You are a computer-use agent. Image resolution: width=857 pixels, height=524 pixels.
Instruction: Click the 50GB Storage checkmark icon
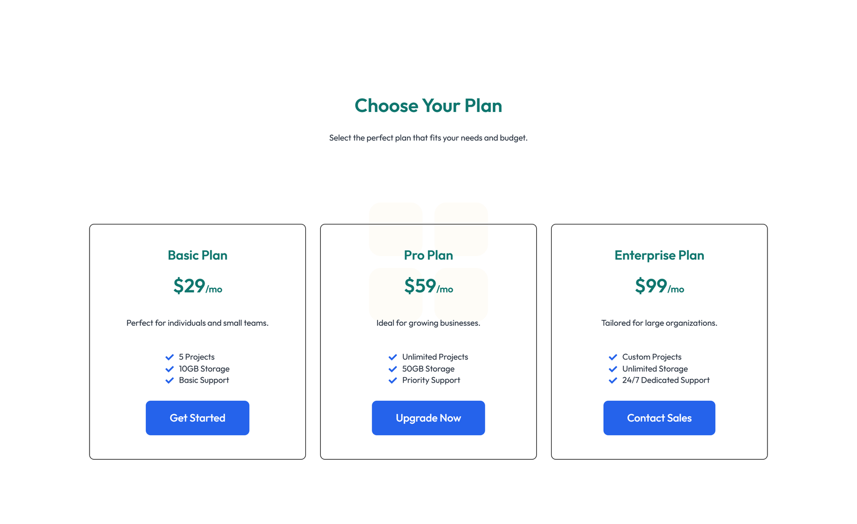pos(392,369)
